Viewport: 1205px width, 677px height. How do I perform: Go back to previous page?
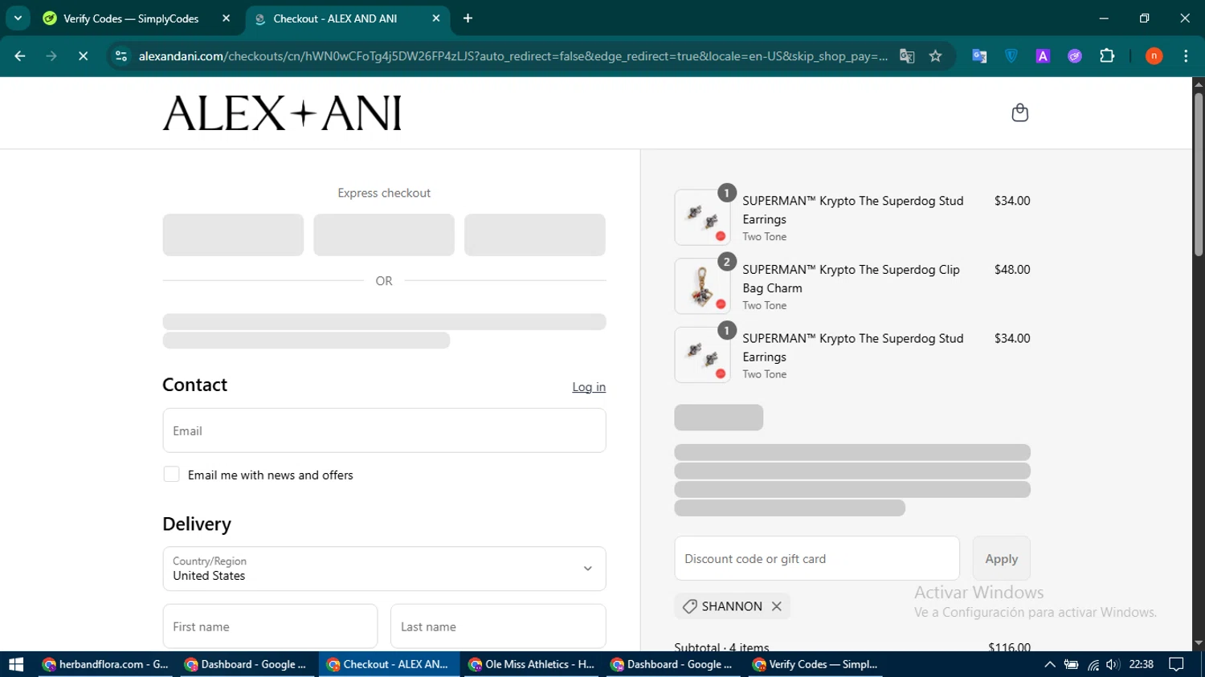[20, 56]
